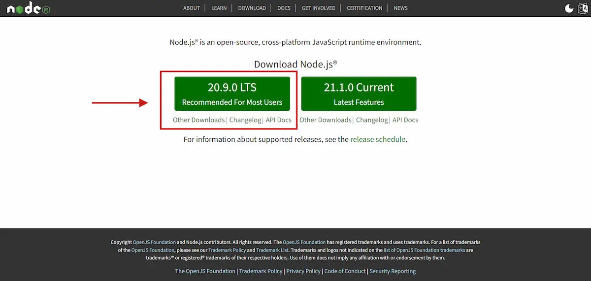Select GET INVOLVED in the nav bar
This screenshot has height=281, width=591.
[x=319, y=8]
